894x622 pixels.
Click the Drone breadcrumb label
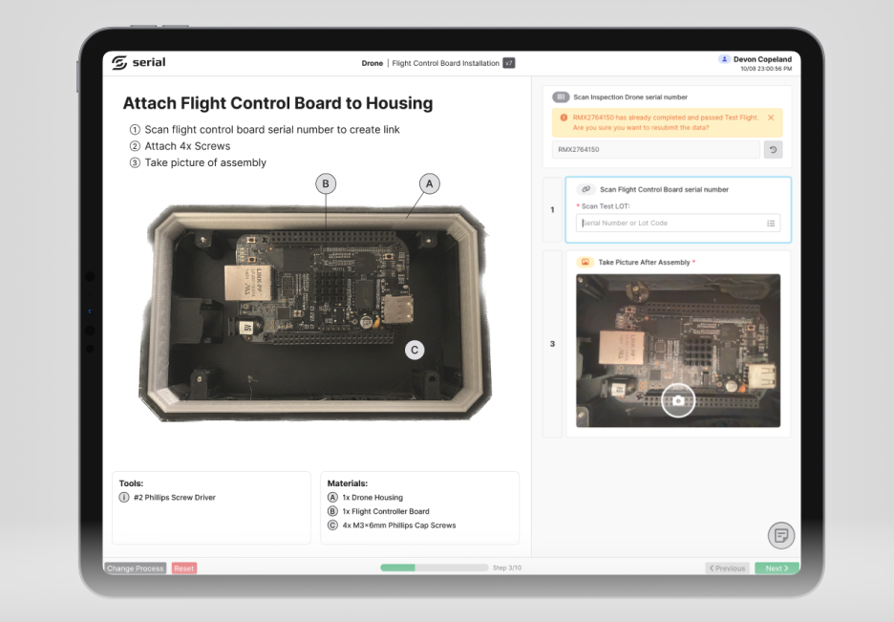372,63
